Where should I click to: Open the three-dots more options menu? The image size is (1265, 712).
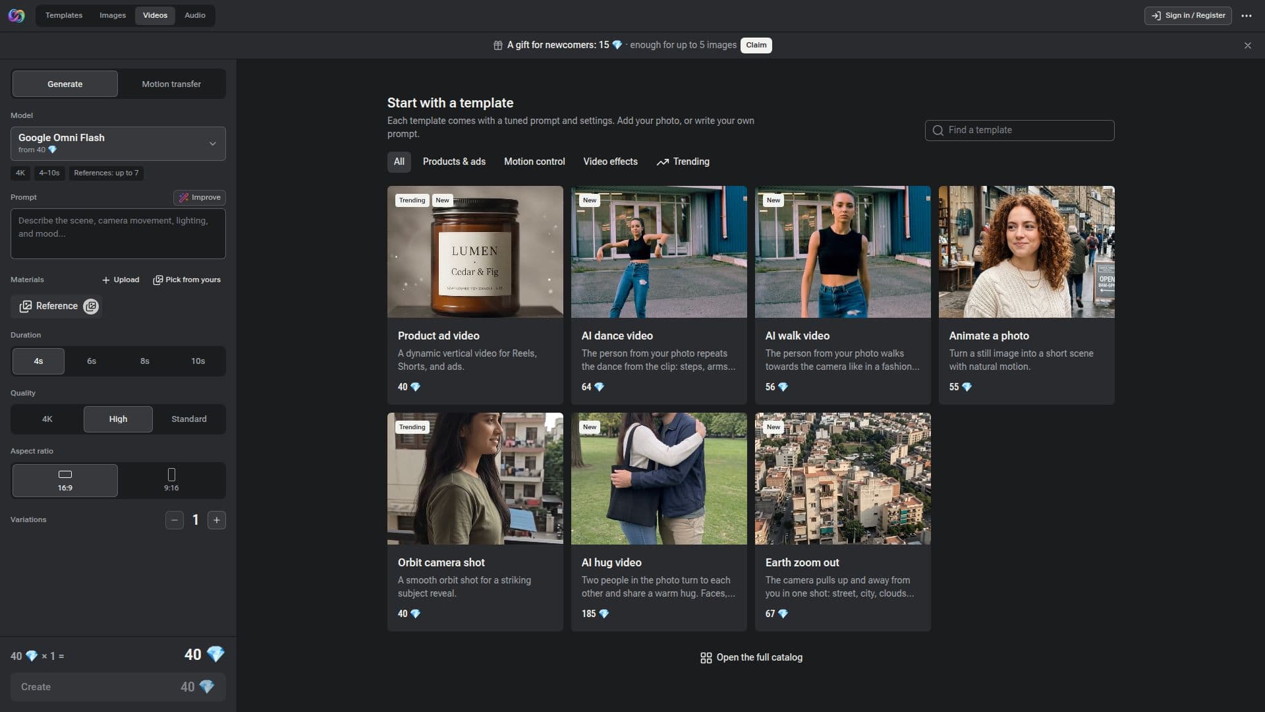(x=1247, y=16)
